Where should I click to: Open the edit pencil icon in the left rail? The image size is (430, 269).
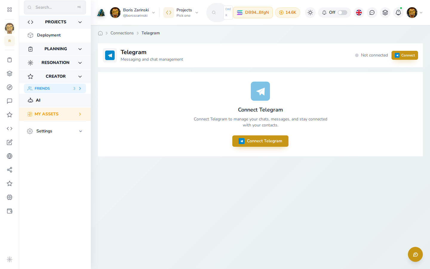10,142
